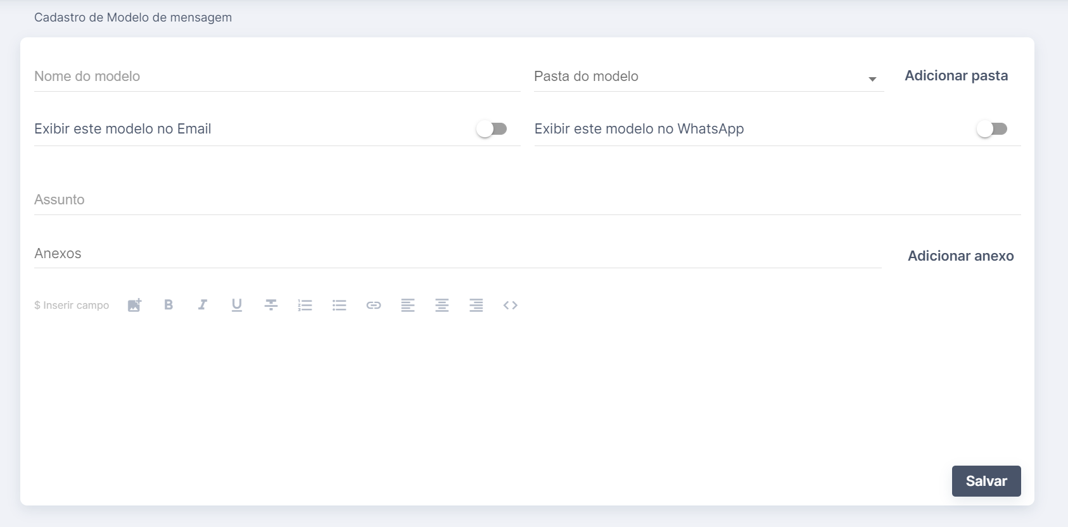This screenshot has width=1068, height=527.
Task: Open the $ Inserir campo menu
Action: (x=72, y=305)
